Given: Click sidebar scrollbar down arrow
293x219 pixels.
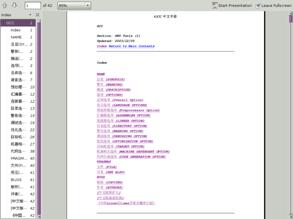Looking at the screenshot, I should point(39,217).
